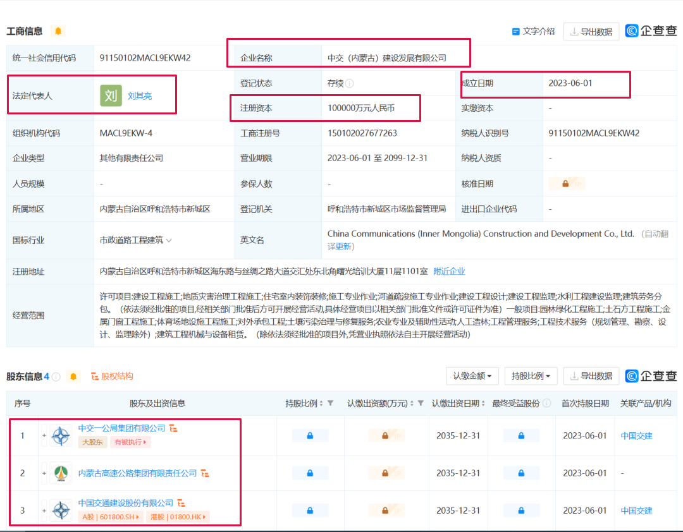This screenshot has height=532, width=683.
Task: Unlock 最终受益股份 for 中交一公局集团有限公司
Action: pos(521,436)
